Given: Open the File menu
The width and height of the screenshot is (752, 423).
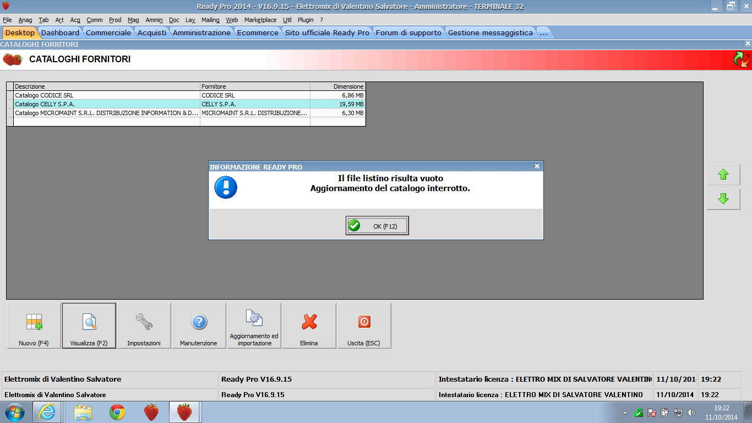Looking at the screenshot, I should pos(7,20).
